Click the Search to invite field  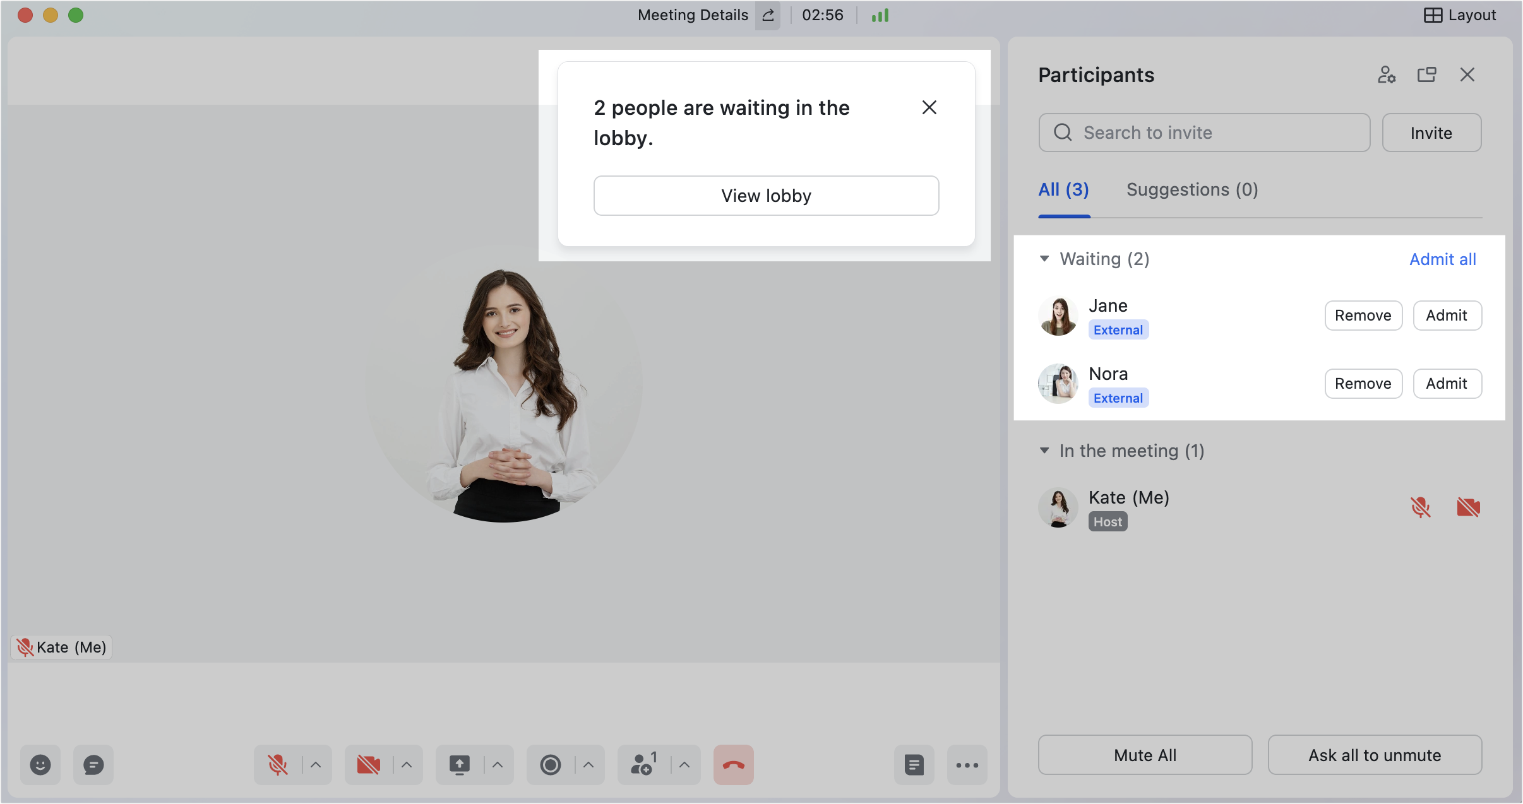1202,133
